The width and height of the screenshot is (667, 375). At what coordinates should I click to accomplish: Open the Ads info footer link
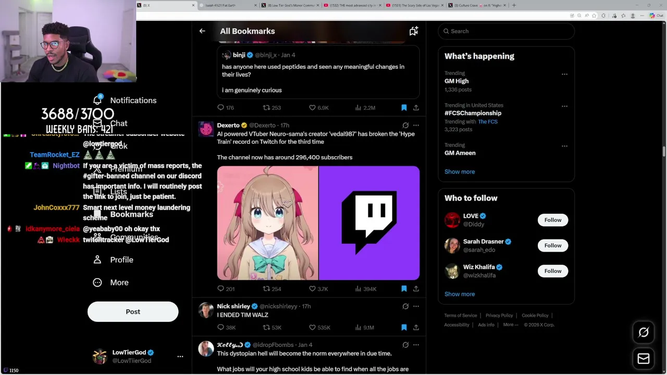coord(486,325)
